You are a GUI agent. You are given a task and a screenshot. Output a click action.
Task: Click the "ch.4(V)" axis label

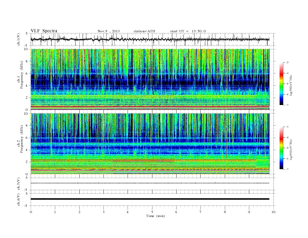(x=19, y=199)
